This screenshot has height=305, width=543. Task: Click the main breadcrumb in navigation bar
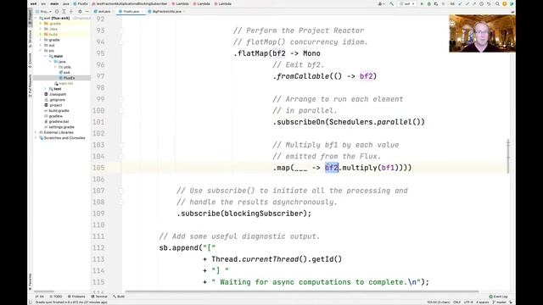pyautogui.click(x=54, y=3)
